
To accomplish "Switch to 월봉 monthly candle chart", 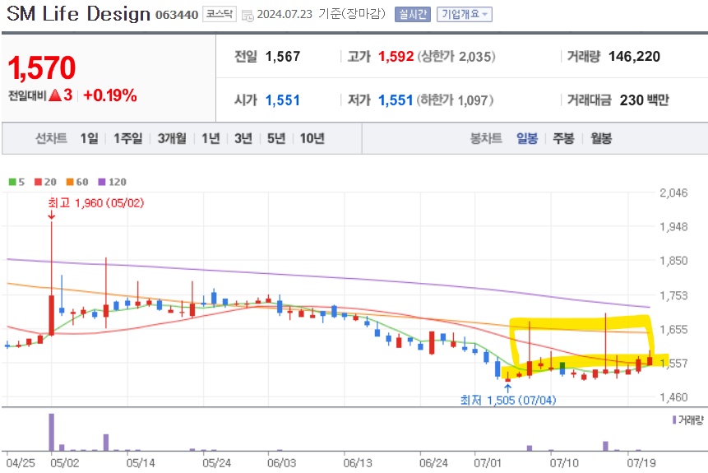I will [601, 138].
